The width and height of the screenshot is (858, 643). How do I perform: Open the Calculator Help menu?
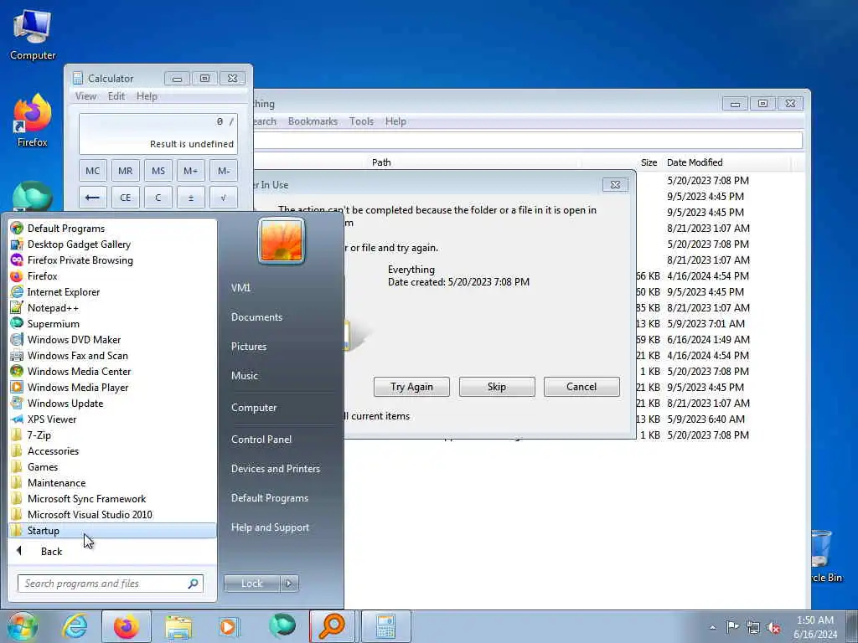pos(147,96)
